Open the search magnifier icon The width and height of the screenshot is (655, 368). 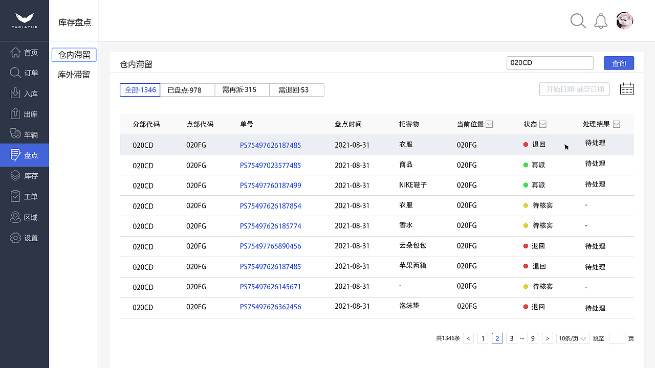click(x=578, y=21)
